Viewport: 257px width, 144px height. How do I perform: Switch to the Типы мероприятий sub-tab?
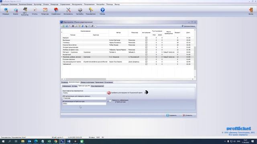[x=97, y=86]
